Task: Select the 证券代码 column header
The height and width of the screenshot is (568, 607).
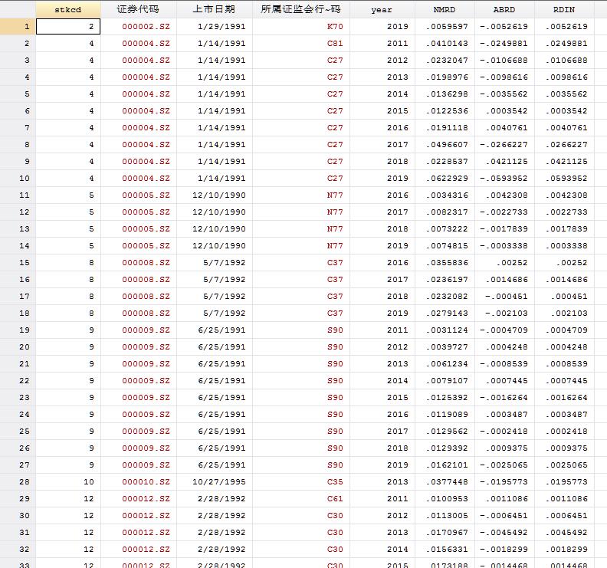Action: point(138,10)
